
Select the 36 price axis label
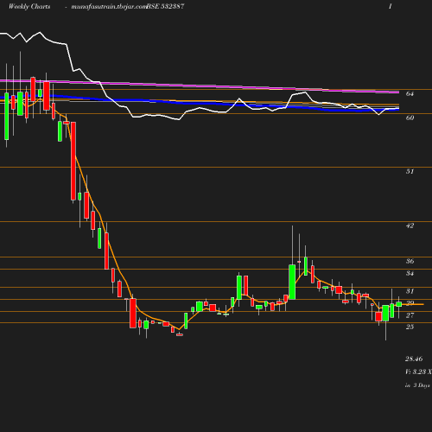pyautogui.click(x=410, y=261)
